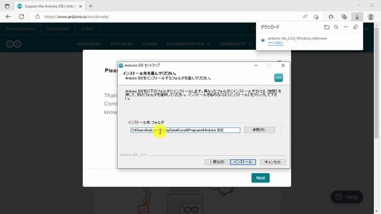This screenshot has height=214, width=381.
Task: Toggle the Downloads toolbar button
Action: coord(357,17)
